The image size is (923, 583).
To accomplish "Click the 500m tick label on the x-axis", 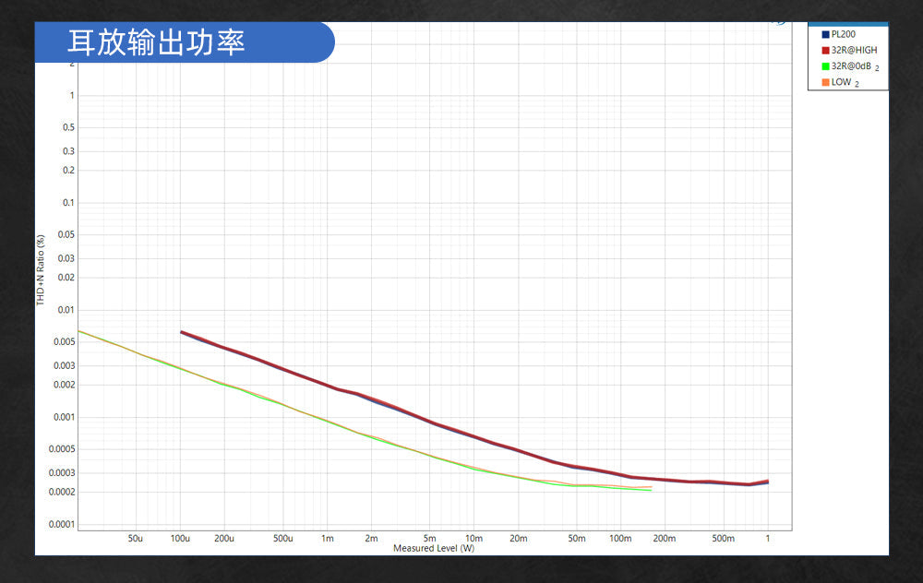I will pyautogui.click(x=723, y=538).
